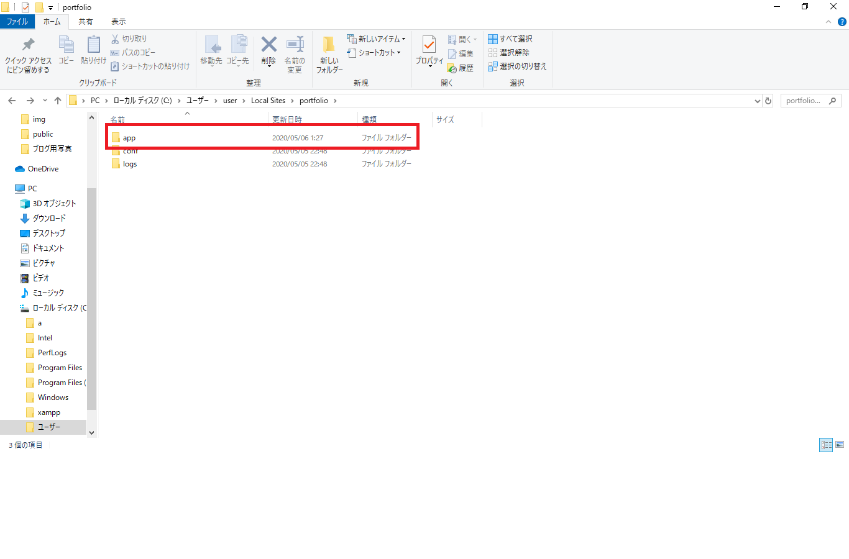Click user in address breadcrumb
Viewport: 849px width, 559px height.
[230, 101]
